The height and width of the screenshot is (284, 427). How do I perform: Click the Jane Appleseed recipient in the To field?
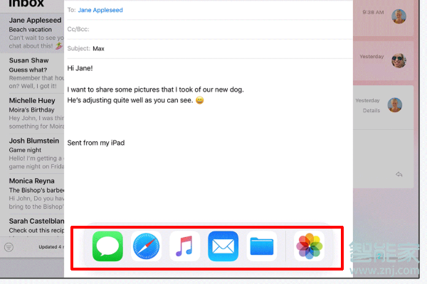point(100,10)
